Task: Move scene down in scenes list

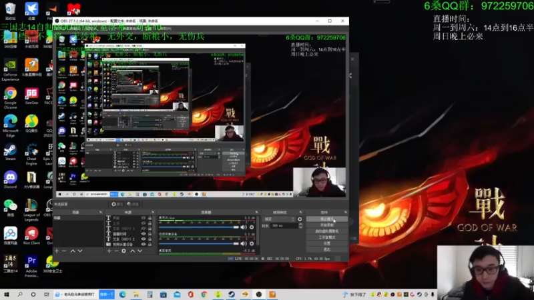Action: [80, 251]
